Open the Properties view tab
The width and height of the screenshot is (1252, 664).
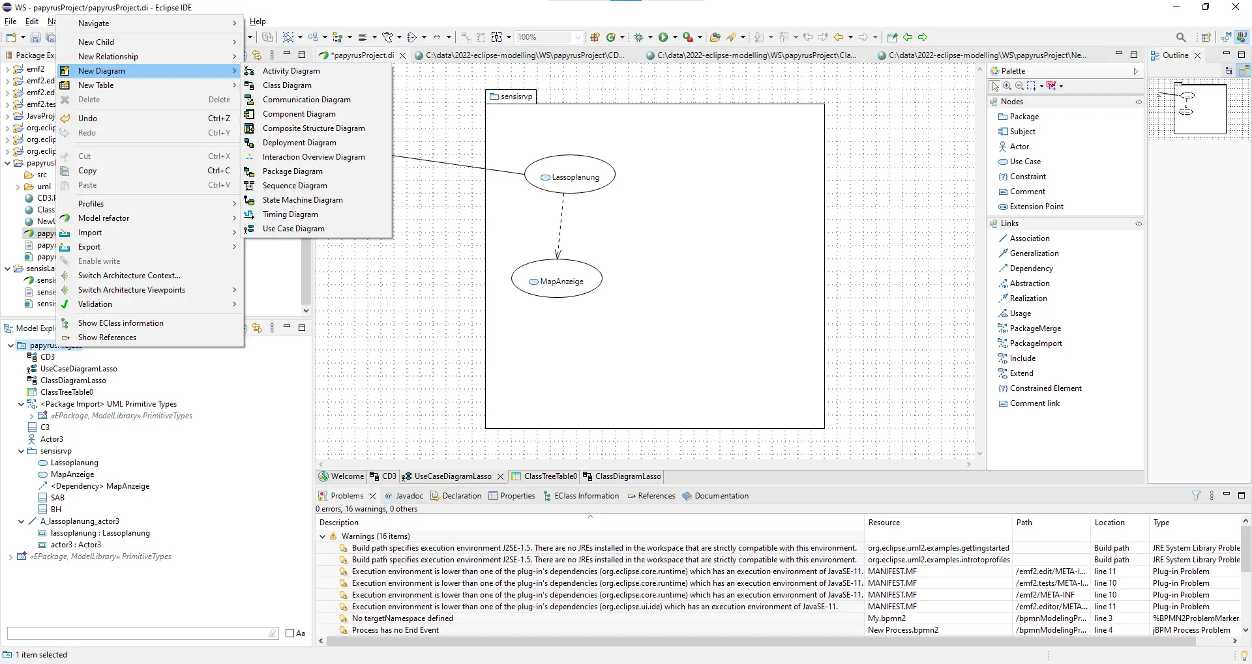[x=517, y=496]
